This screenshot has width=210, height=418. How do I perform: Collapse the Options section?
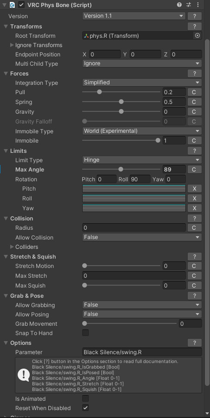(6, 343)
